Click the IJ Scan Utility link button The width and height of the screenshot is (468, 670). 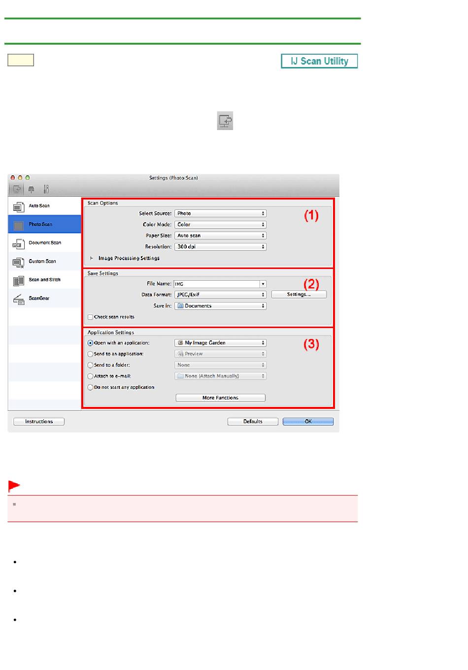(319, 61)
